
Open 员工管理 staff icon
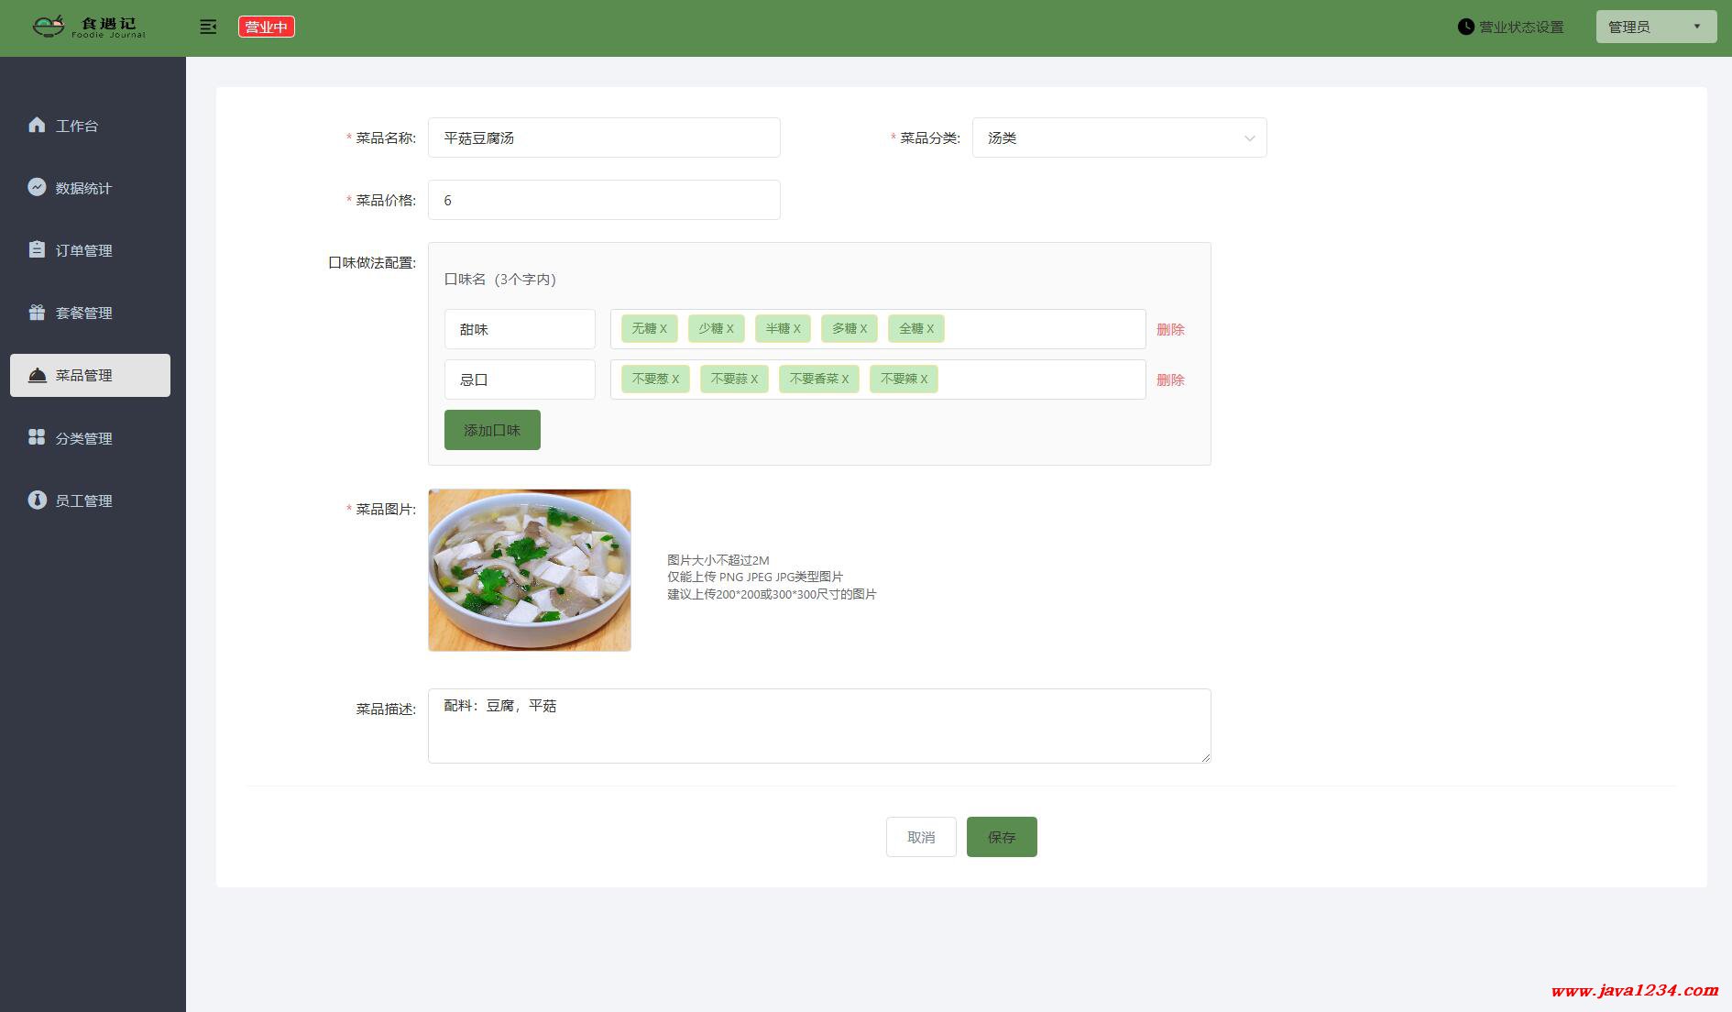pyautogui.click(x=37, y=500)
